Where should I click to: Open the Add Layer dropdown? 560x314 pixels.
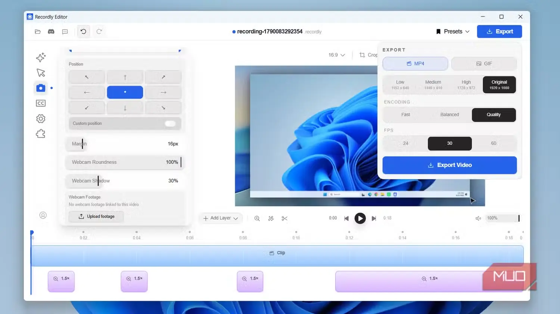(x=221, y=218)
